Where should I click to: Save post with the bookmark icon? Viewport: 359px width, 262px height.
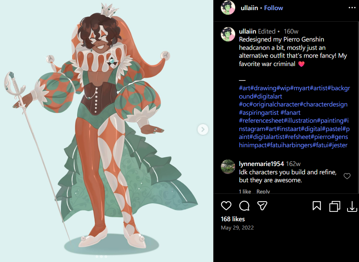tap(317, 206)
